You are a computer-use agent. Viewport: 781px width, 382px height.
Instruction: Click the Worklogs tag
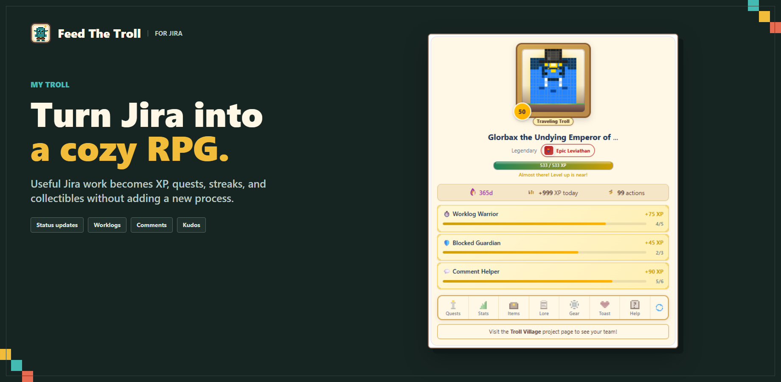pos(107,225)
